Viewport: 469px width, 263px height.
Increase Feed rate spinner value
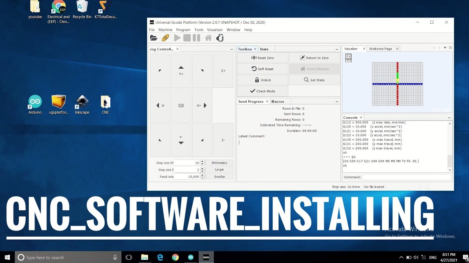(x=203, y=175)
